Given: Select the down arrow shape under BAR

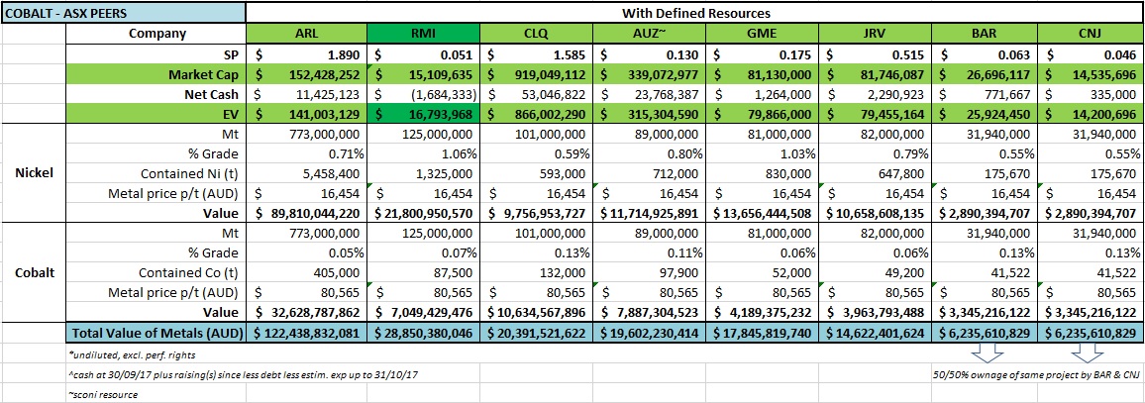Looking at the screenshot, I should 989,353.
